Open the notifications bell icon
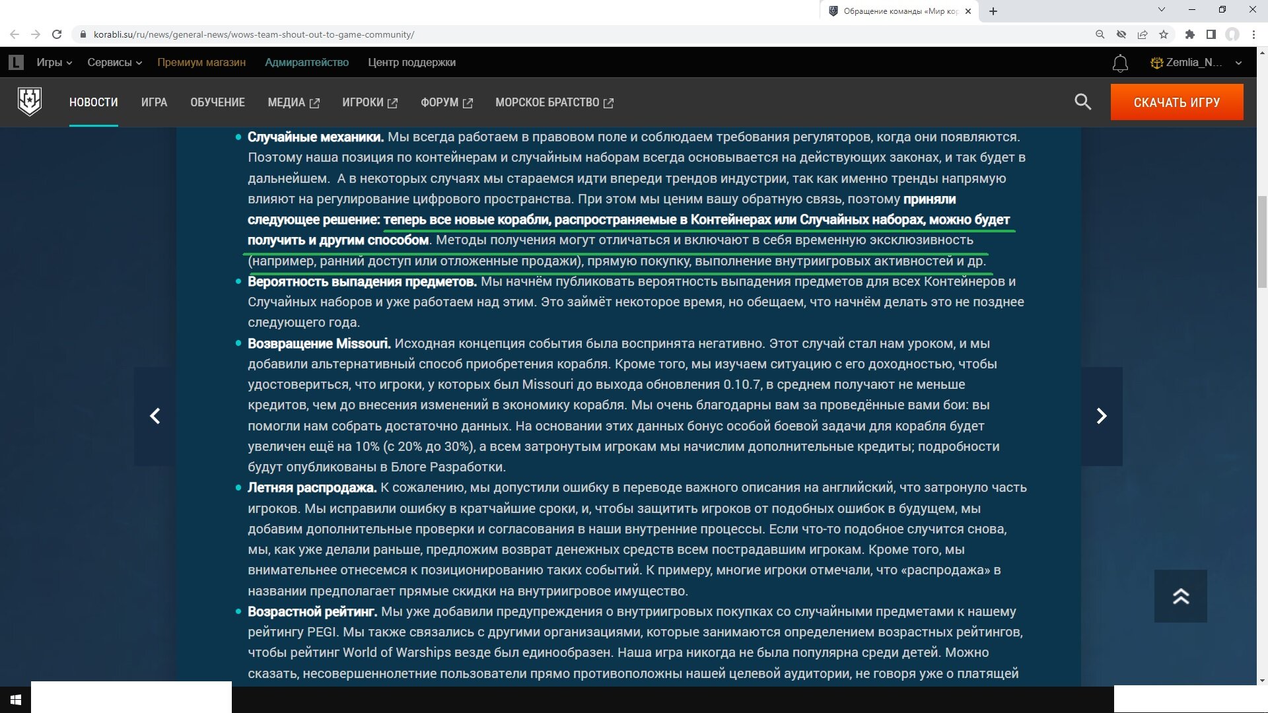Image resolution: width=1268 pixels, height=713 pixels. click(x=1120, y=63)
